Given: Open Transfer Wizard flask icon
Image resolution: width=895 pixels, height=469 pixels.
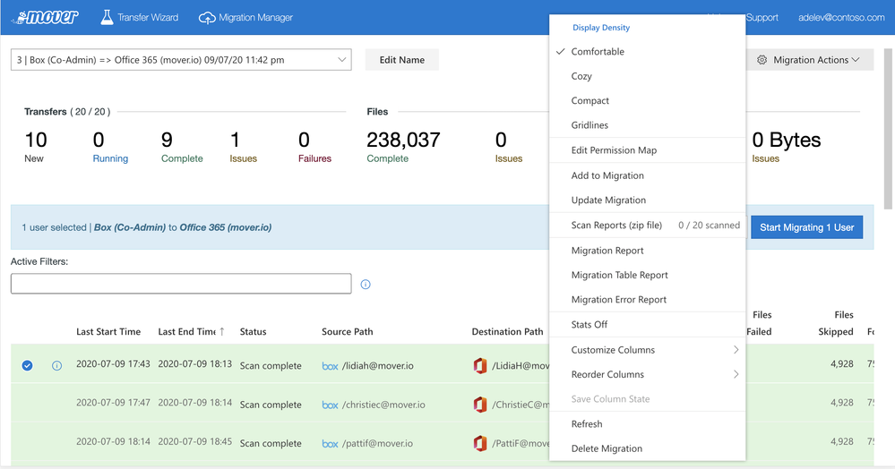Looking at the screenshot, I should [x=107, y=17].
